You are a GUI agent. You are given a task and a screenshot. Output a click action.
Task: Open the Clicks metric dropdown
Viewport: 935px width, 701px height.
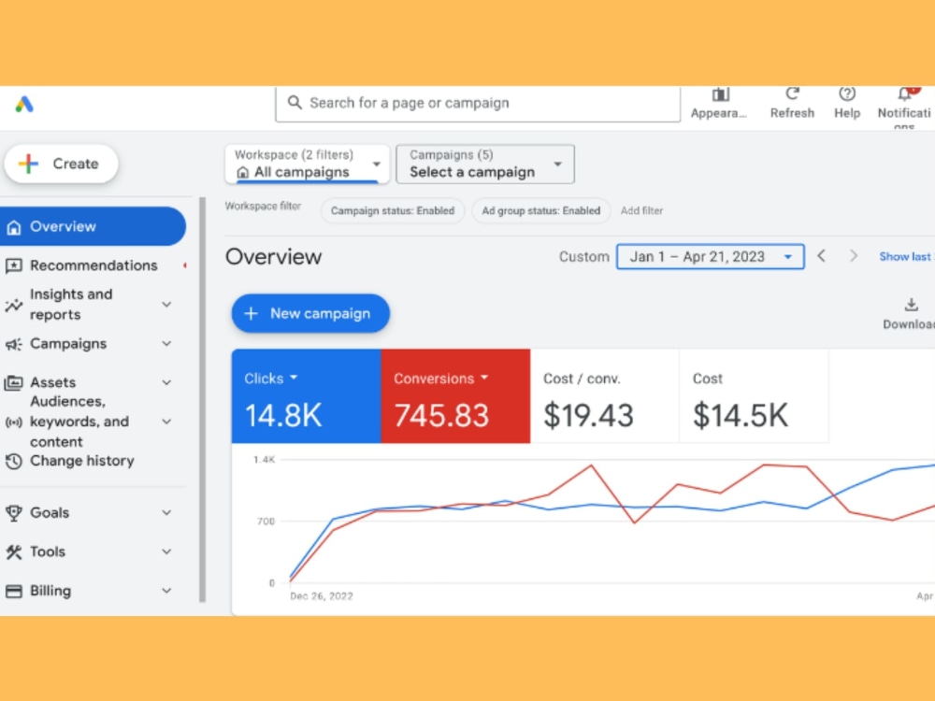click(294, 378)
